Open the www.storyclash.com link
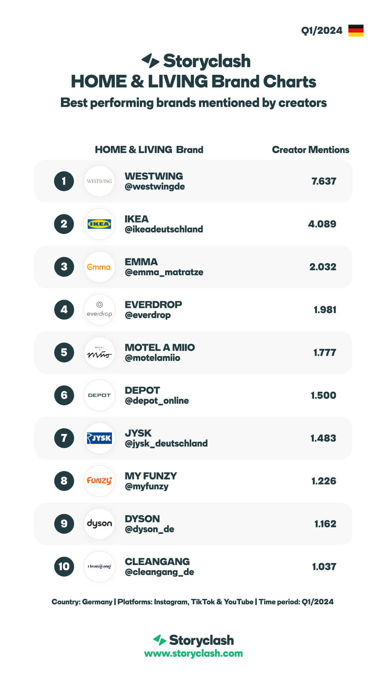This screenshot has height=681, width=387. click(x=193, y=654)
